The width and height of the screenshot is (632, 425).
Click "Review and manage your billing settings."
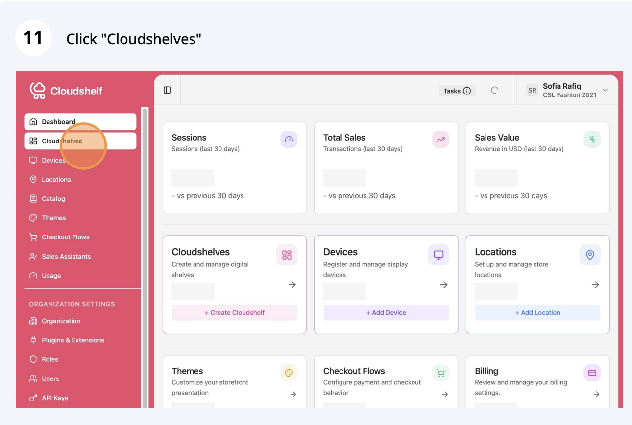coord(521,388)
